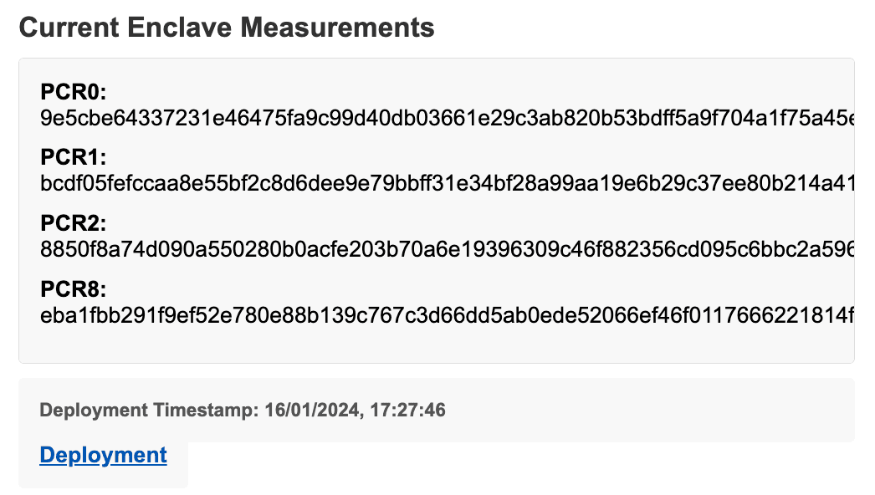Click the PCR0 label
Viewport: 875px width, 495px height.
[x=74, y=93]
